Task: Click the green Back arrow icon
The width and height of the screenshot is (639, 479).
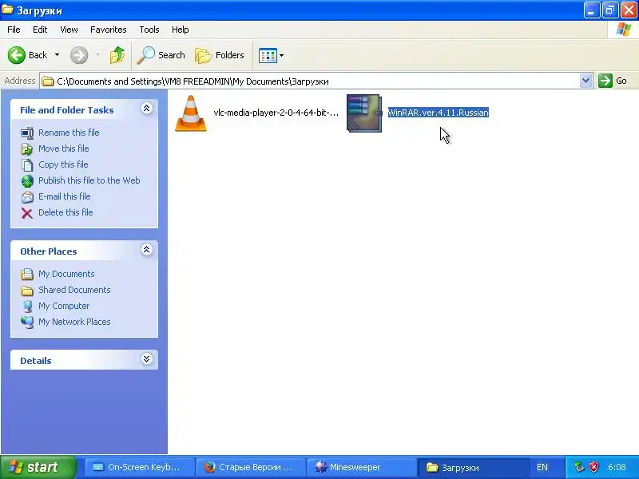Action: pos(17,55)
